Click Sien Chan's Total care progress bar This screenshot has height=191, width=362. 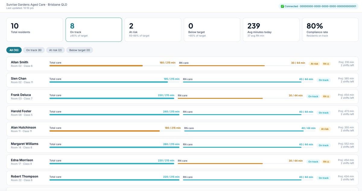114,82
